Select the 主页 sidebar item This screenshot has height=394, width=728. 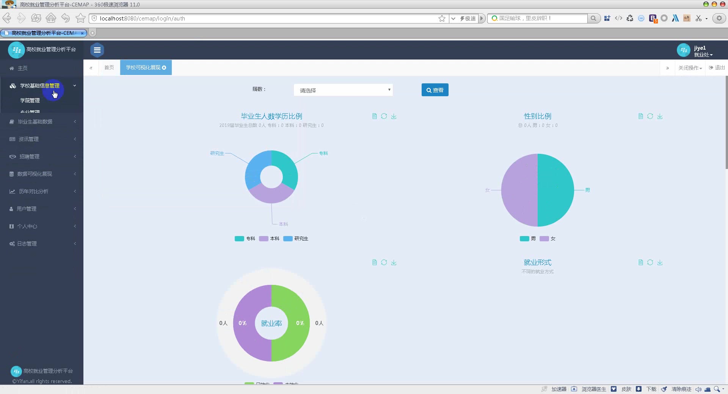click(42, 68)
